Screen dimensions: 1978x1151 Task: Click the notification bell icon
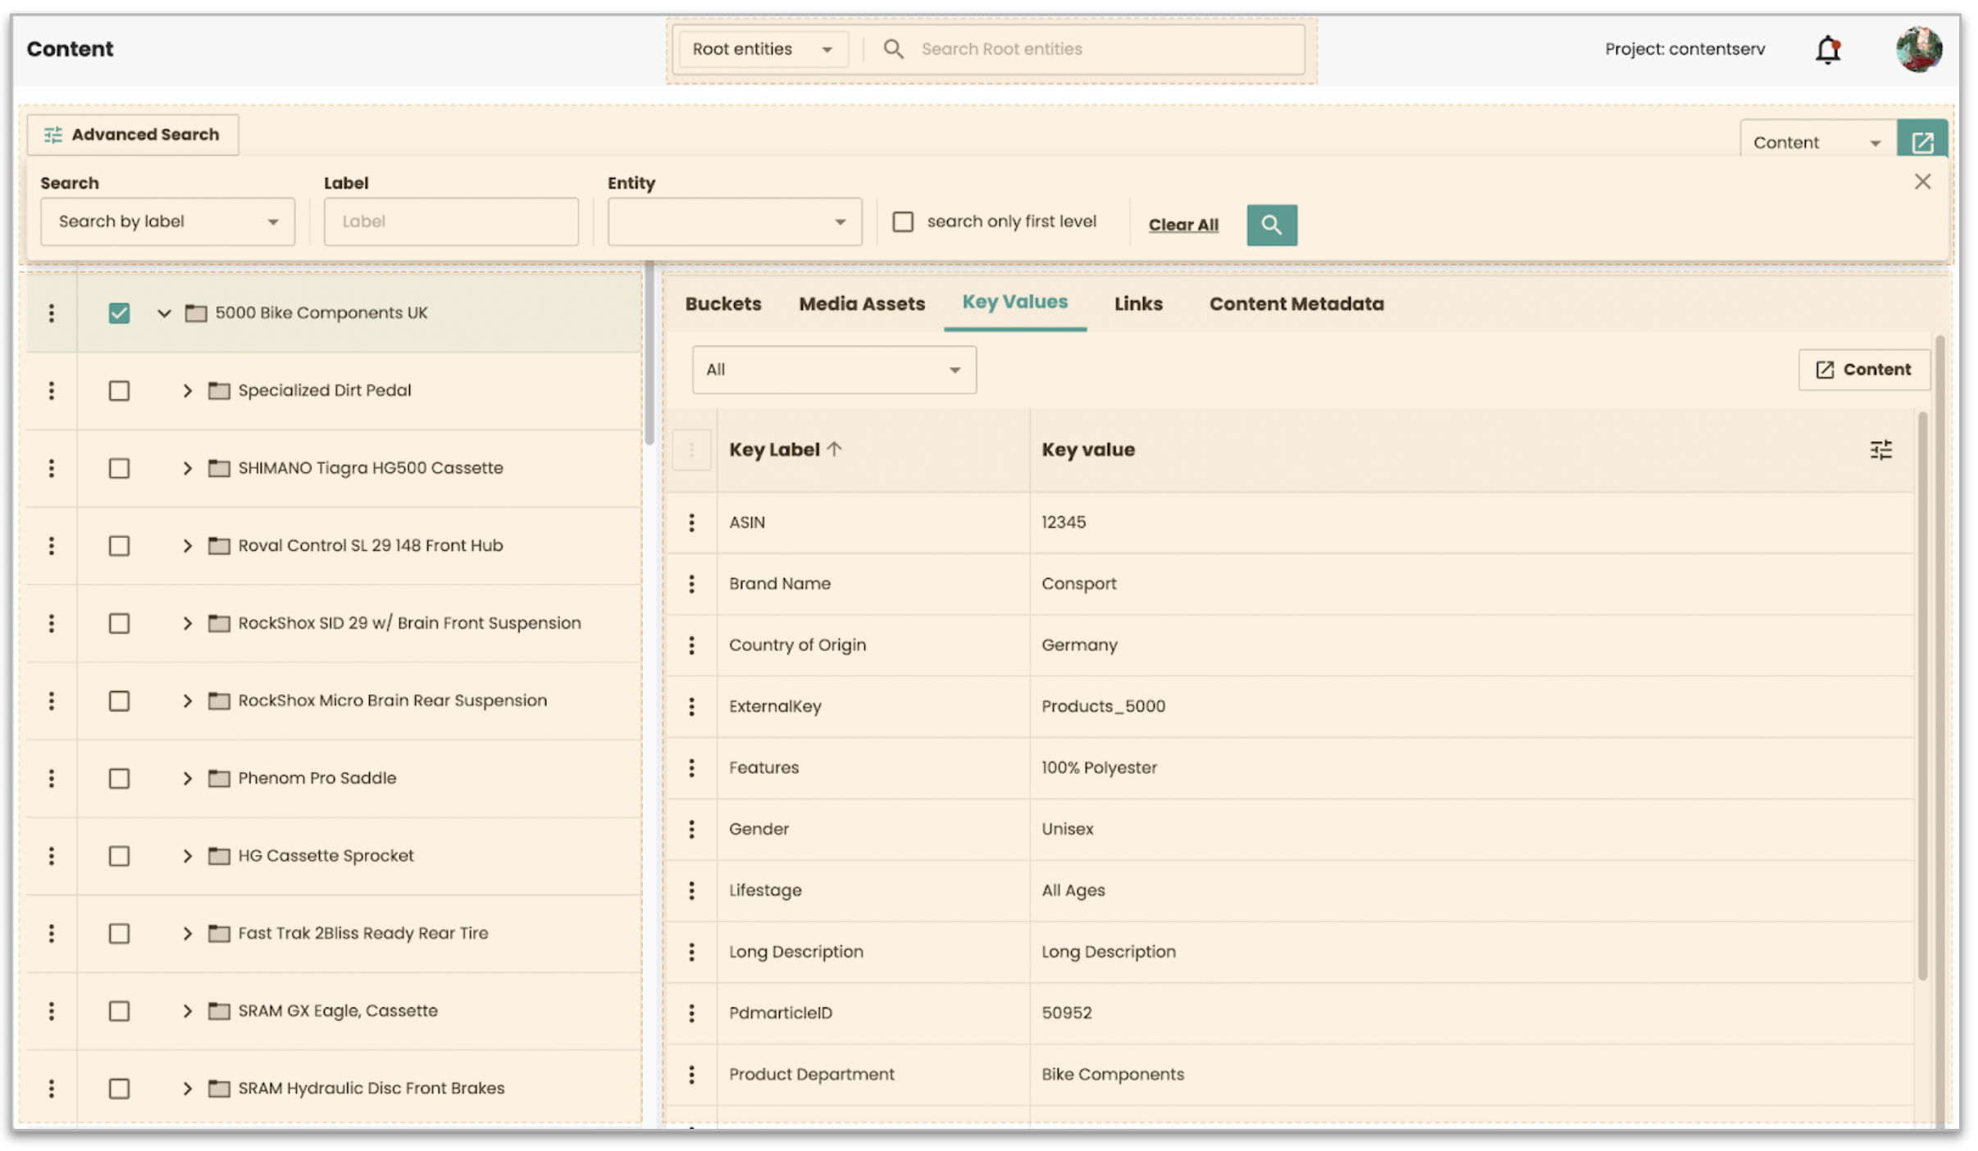(1827, 49)
